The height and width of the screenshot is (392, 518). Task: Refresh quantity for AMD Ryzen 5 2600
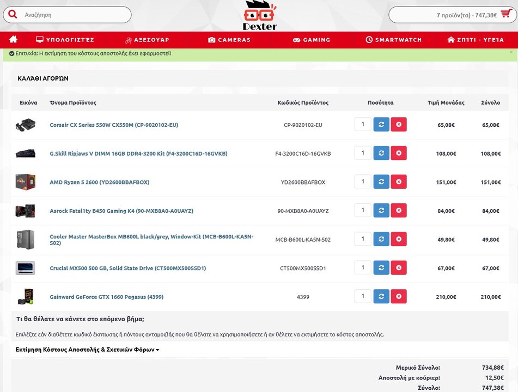(x=381, y=182)
